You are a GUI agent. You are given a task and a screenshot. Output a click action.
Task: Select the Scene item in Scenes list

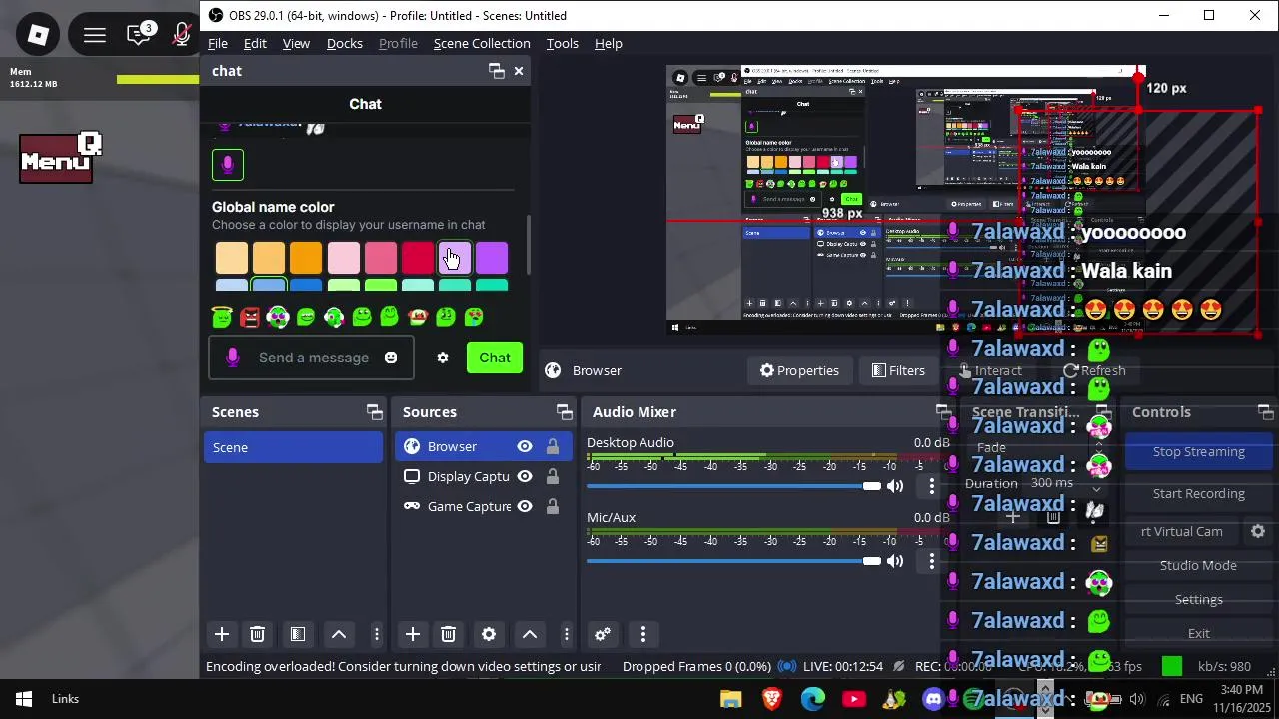(x=293, y=447)
